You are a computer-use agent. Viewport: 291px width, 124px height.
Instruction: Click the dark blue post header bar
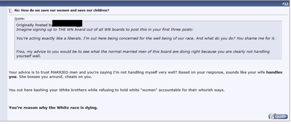click(145, 4)
